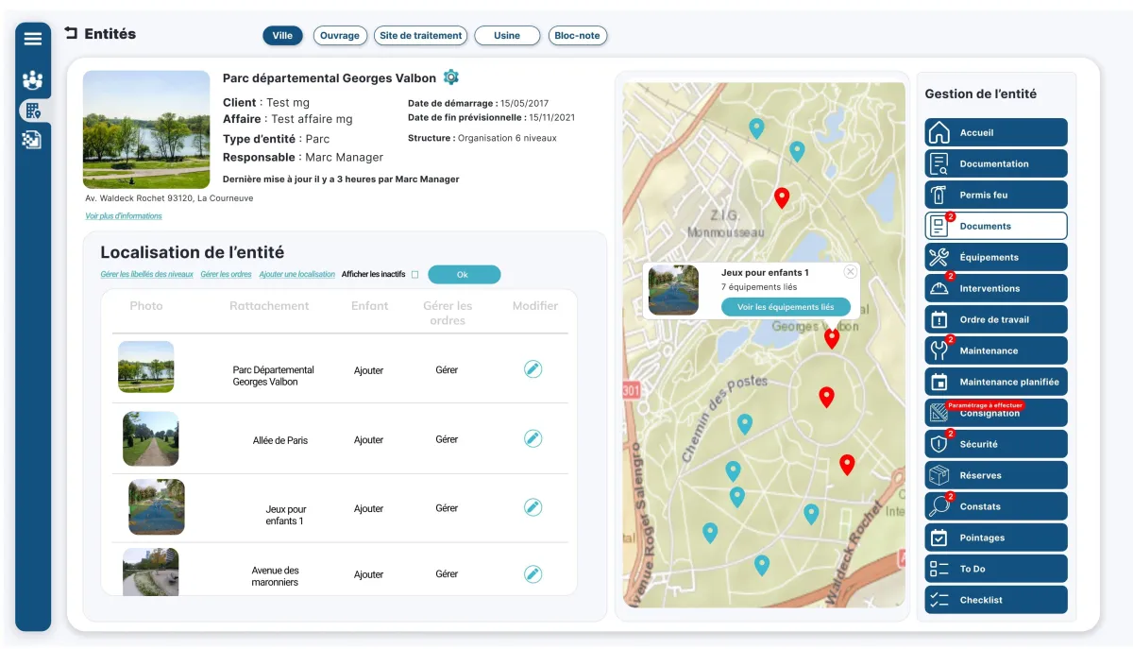Close the Jeux pour enfants 1 popup
Screen dimensions: 1133x649
850,272
